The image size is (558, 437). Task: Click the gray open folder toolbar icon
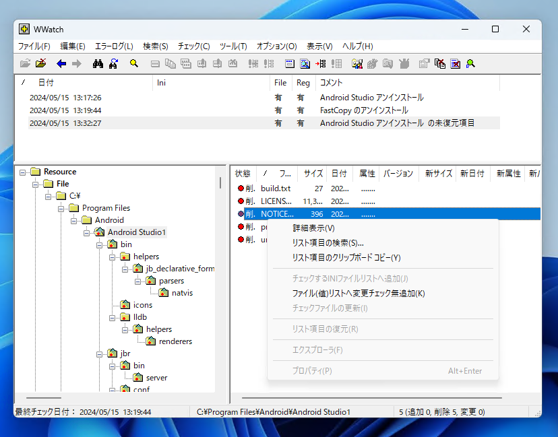click(x=25, y=64)
